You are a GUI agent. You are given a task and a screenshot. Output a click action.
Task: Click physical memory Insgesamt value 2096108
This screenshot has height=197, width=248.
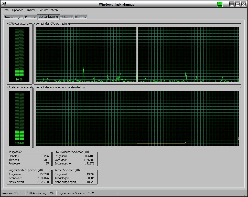pos(89,156)
